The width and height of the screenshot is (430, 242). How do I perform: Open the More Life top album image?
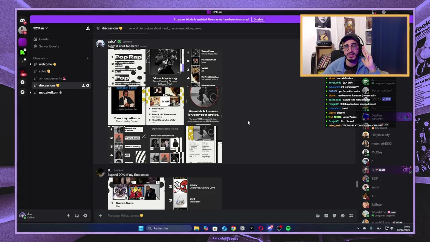[127, 106]
